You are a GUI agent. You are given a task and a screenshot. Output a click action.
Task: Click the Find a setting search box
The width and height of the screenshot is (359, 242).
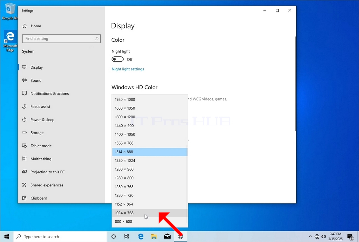[61, 39]
